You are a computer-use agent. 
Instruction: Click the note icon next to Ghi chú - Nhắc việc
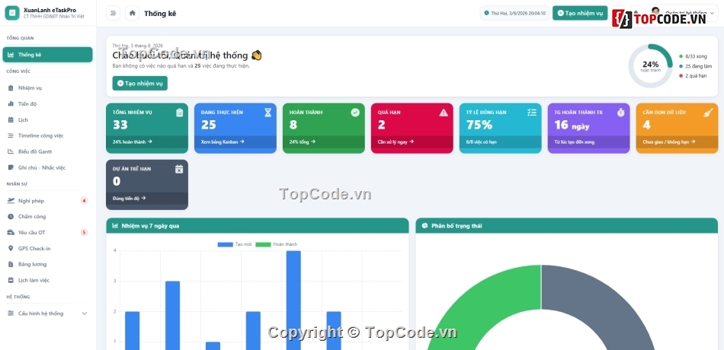click(x=11, y=167)
